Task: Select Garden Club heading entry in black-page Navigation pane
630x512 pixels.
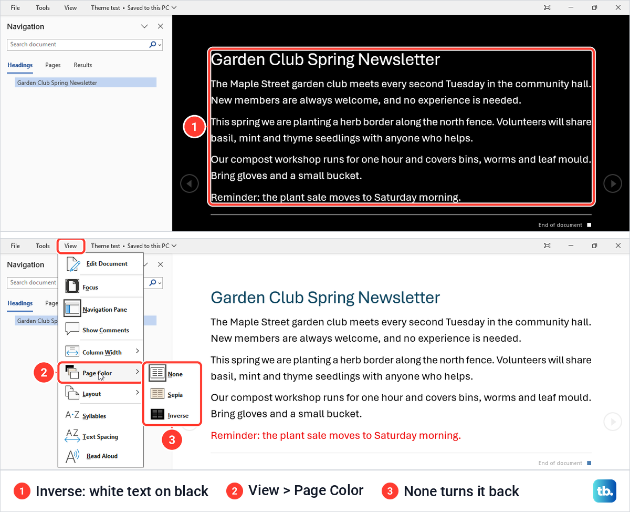Action: click(x=86, y=83)
